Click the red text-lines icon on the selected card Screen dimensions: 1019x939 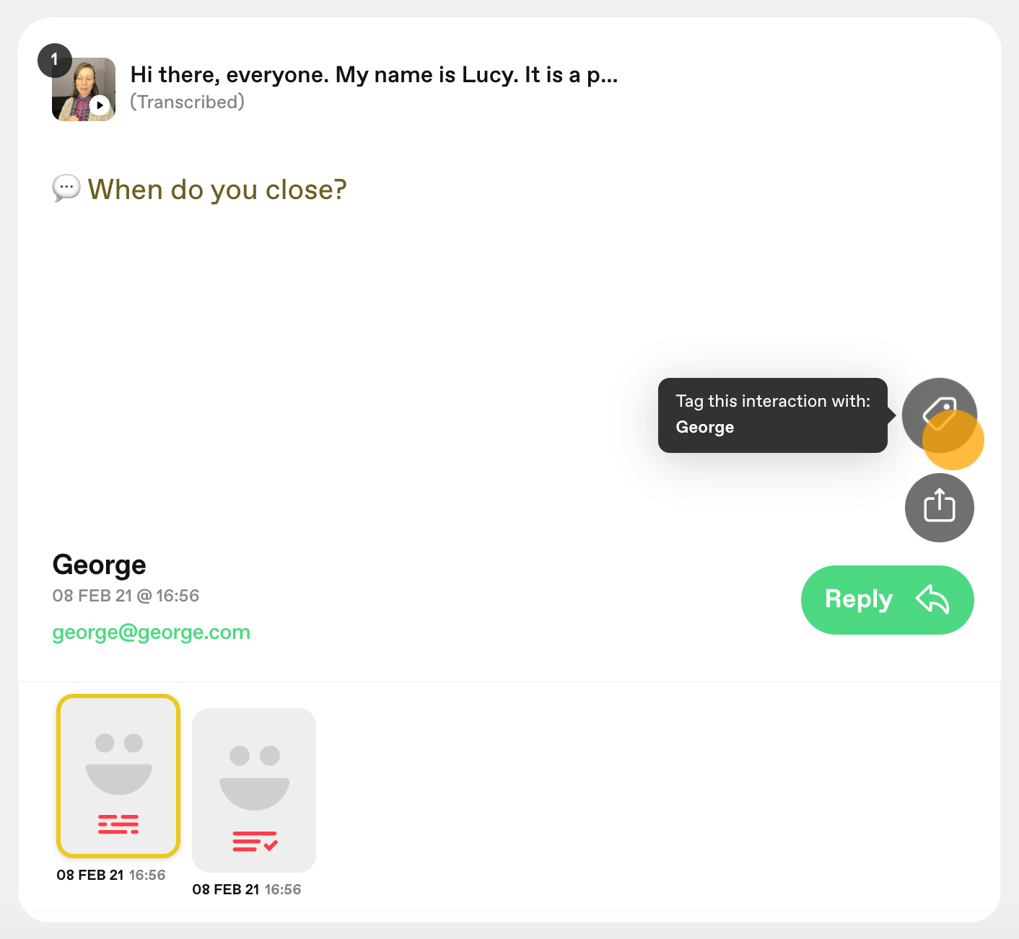pyautogui.click(x=118, y=824)
